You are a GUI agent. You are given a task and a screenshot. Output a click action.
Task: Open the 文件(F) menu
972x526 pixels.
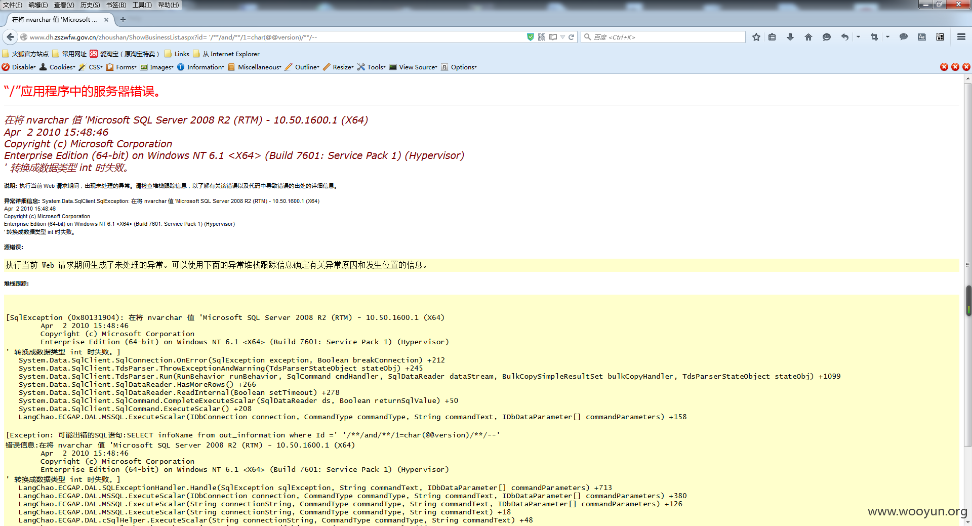click(13, 5)
